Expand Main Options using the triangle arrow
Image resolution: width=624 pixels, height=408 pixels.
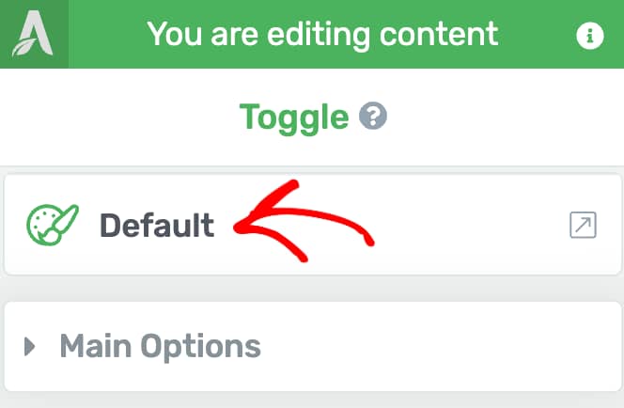(x=29, y=346)
